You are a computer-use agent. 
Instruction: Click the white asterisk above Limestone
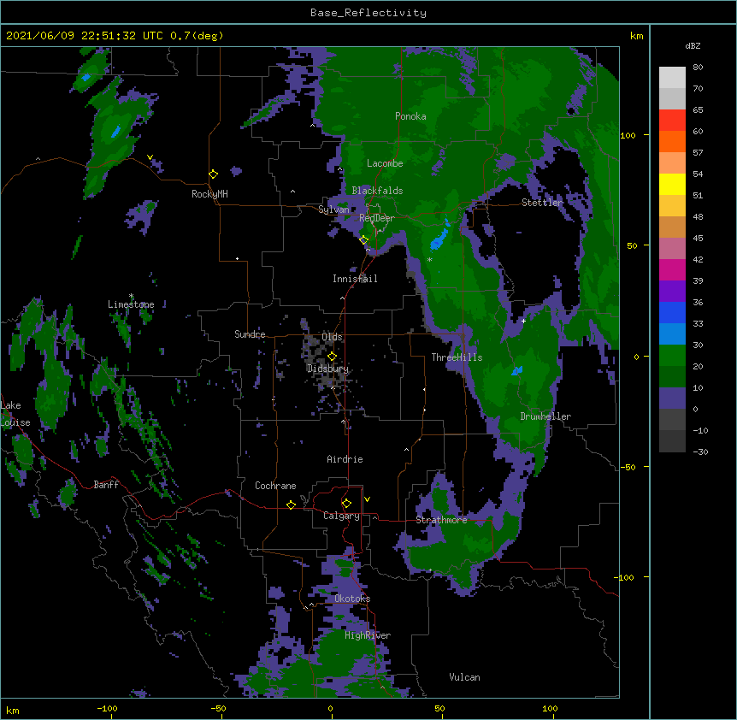point(131,297)
